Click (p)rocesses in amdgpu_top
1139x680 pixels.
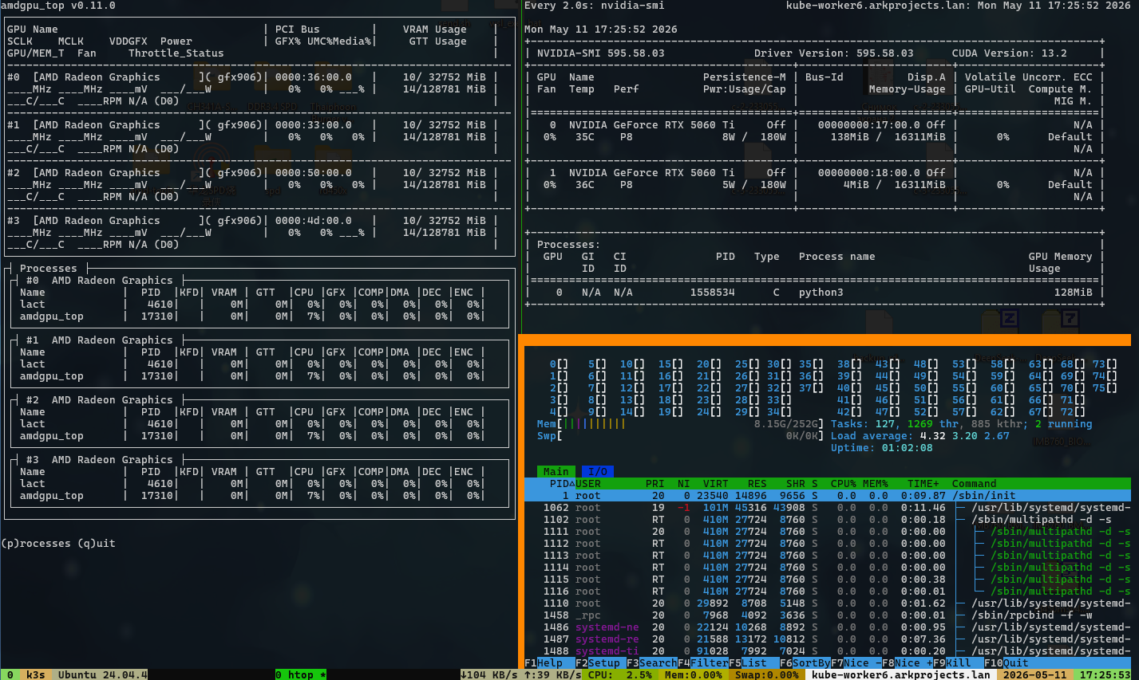tap(36, 544)
